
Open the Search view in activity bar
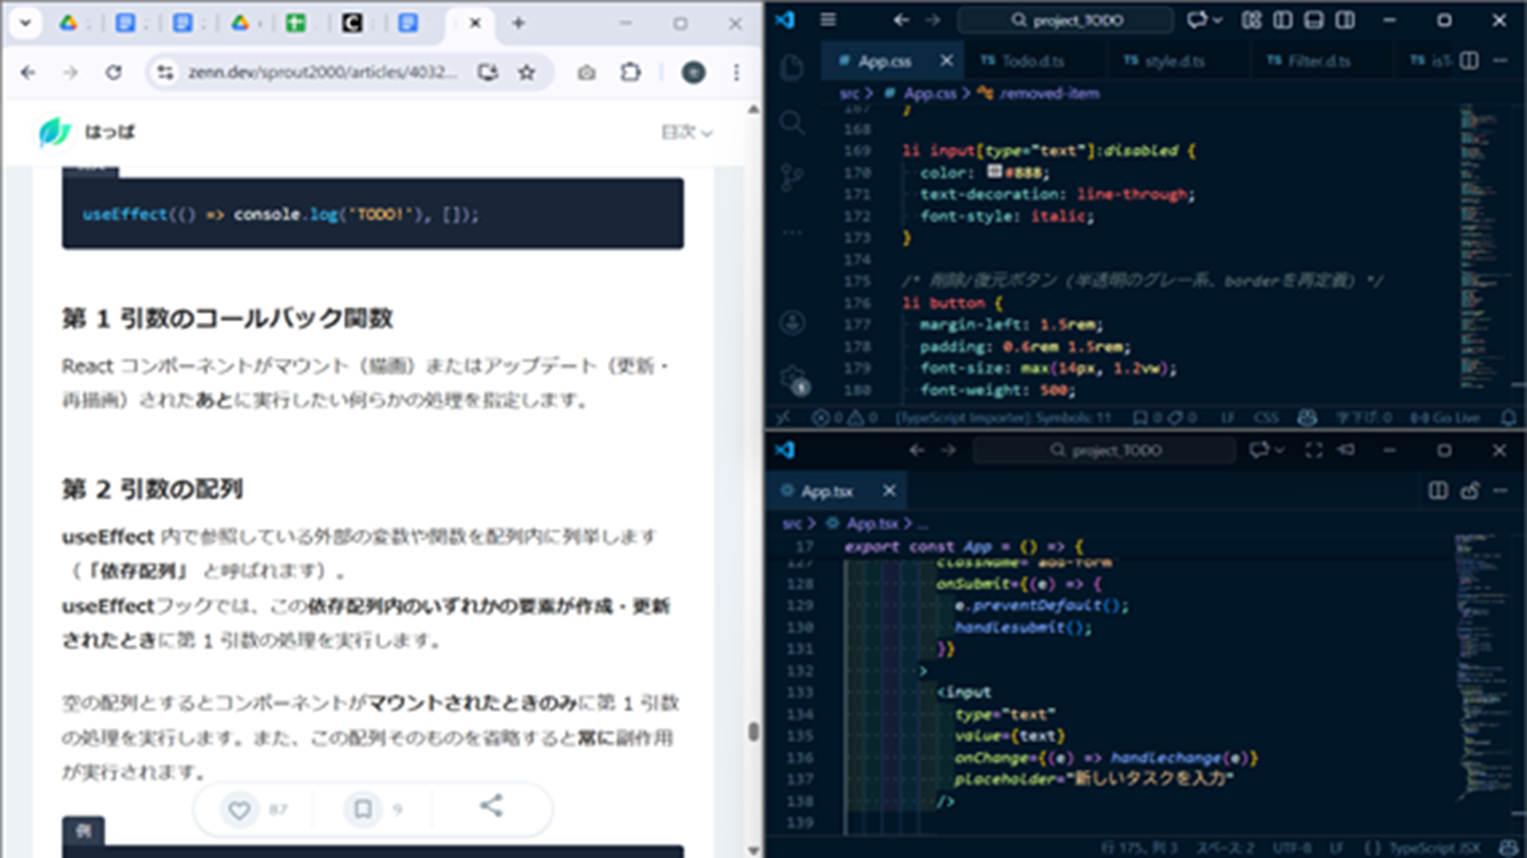pos(791,122)
